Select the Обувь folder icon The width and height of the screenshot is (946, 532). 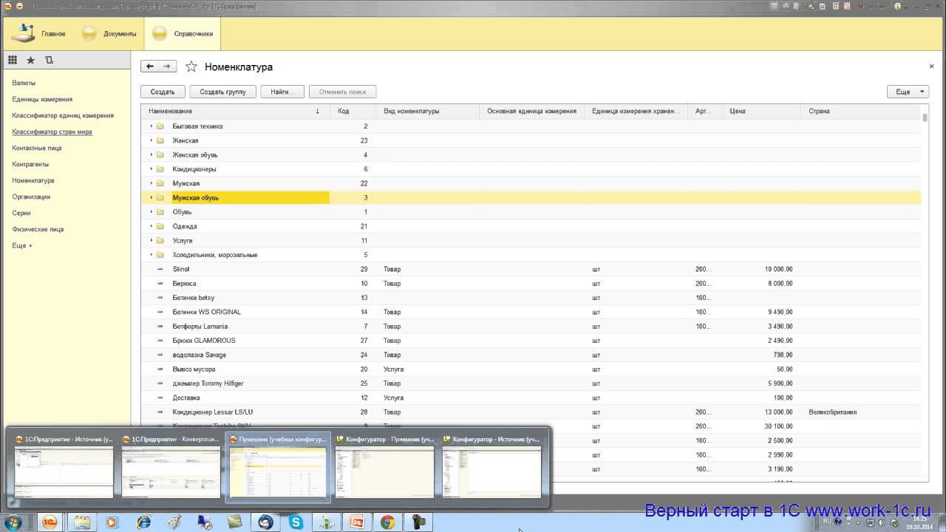pos(160,212)
